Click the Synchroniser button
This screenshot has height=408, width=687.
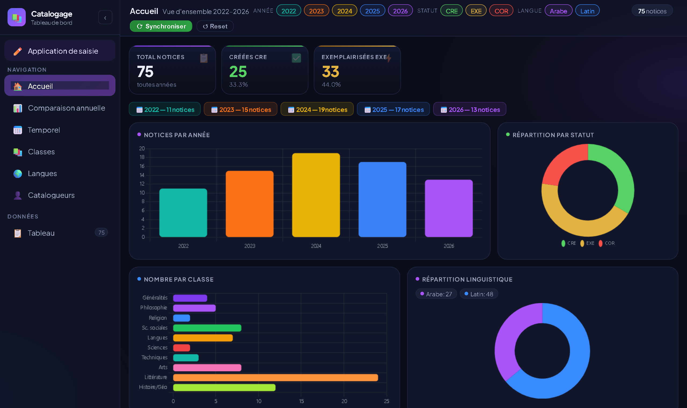pos(161,26)
